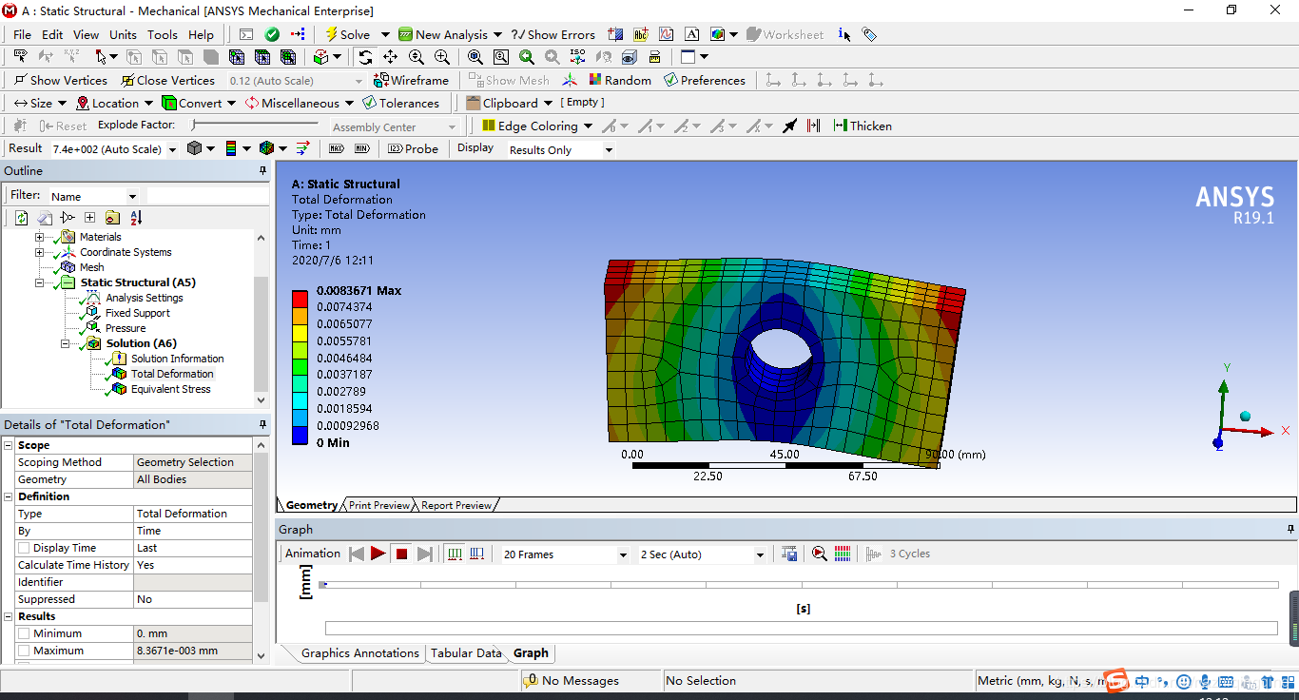Screen dimensions: 1299x700
Task: Switch to the Print Preview tab
Action: pos(378,505)
